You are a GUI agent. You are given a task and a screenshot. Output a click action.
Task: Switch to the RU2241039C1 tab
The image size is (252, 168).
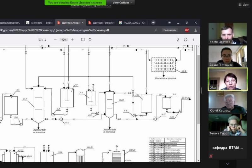132,23
